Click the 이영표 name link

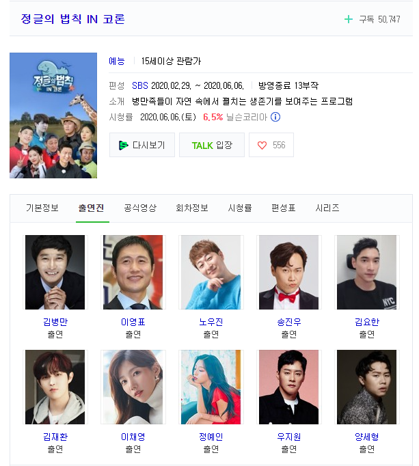[133, 322]
